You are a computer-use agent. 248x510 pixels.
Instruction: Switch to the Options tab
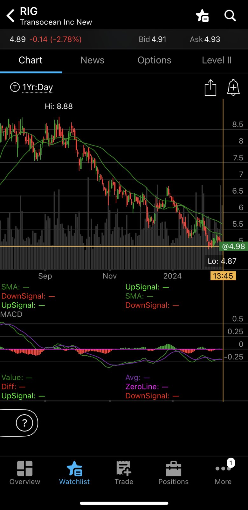click(155, 60)
